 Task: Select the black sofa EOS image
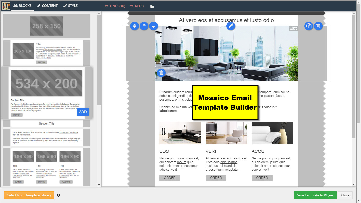(x=180, y=133)
